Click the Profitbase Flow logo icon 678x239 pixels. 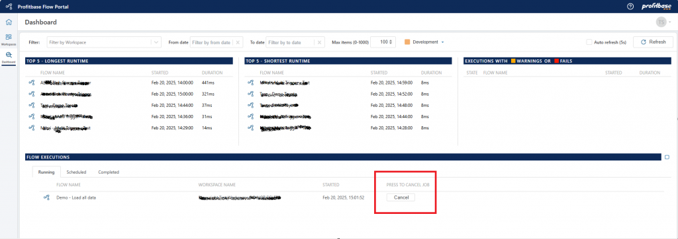pyautogui.click(x=9, y=7)
